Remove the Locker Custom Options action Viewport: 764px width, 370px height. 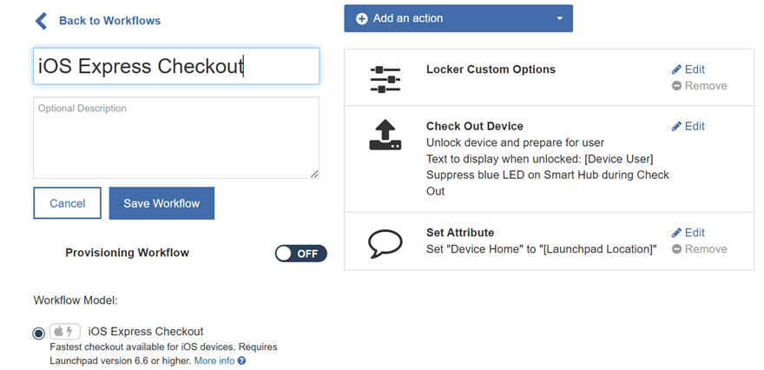click(x=699, y=86)
